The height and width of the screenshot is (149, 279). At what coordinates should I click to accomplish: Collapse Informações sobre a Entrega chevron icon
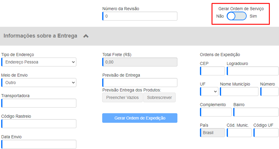[86, 36]
